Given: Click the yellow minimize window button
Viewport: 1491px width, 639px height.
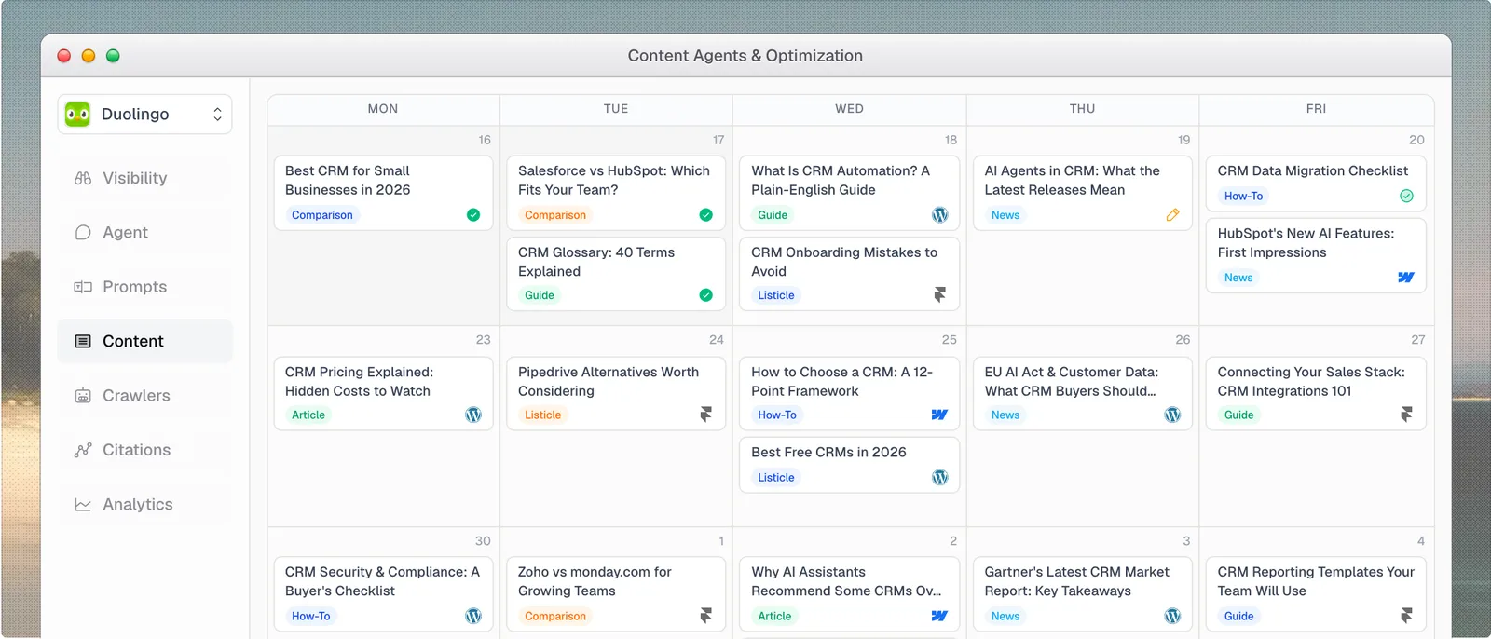Looking at the screenshot, I should [x=89, y=56].
